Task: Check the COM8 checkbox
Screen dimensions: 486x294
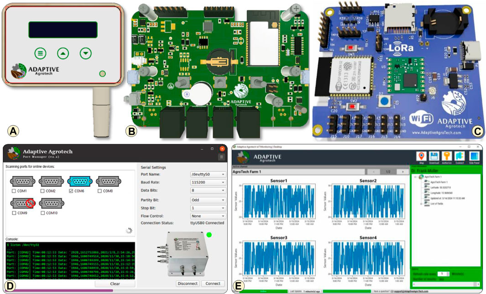Action: [99, 191]
